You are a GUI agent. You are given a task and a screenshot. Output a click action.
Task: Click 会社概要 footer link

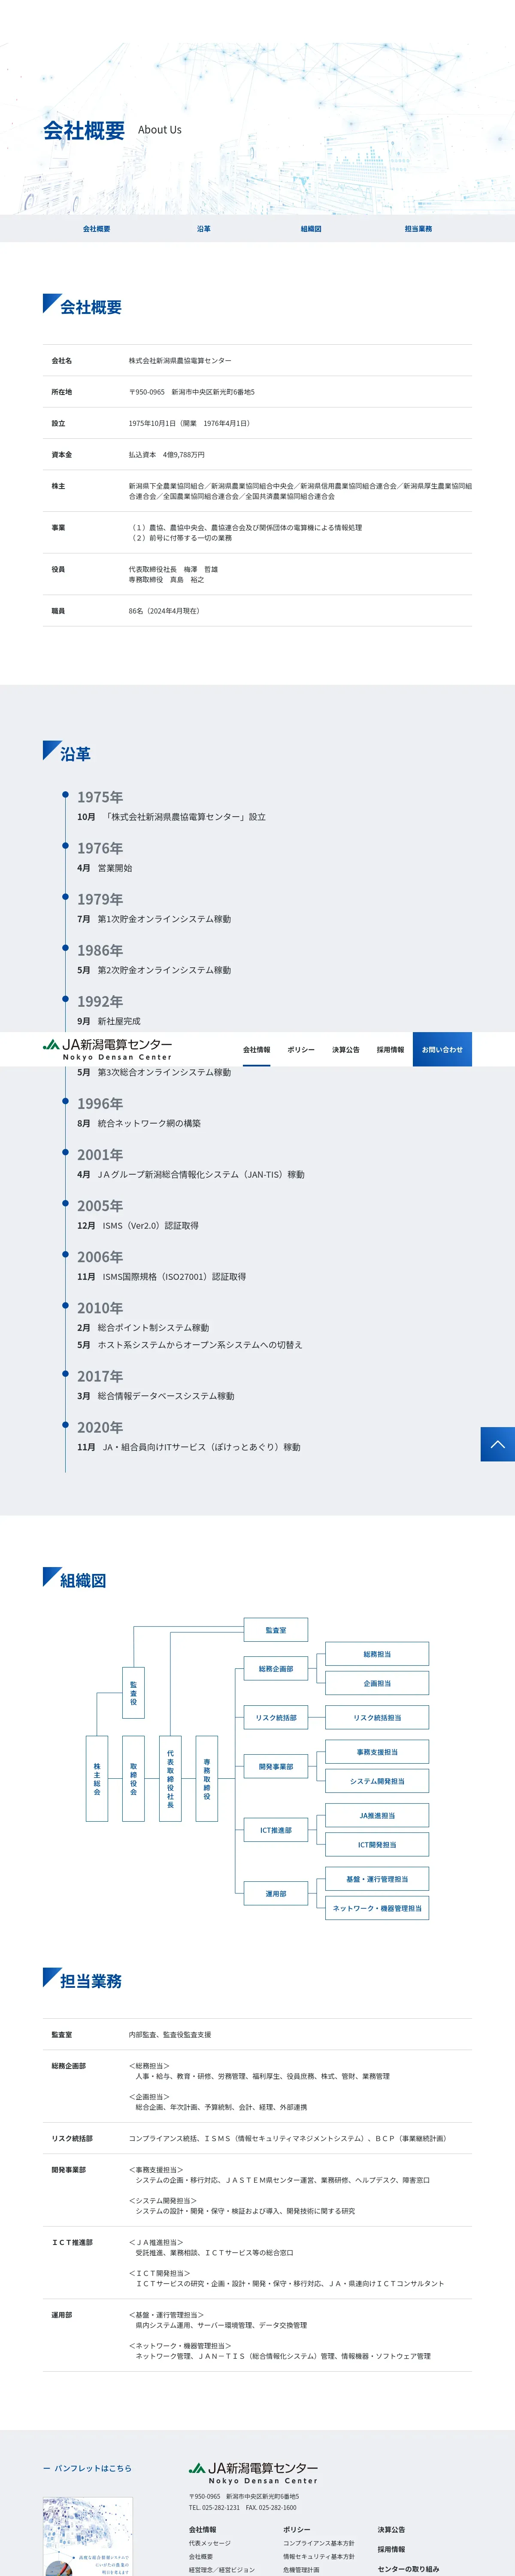tap(201, 2556)
